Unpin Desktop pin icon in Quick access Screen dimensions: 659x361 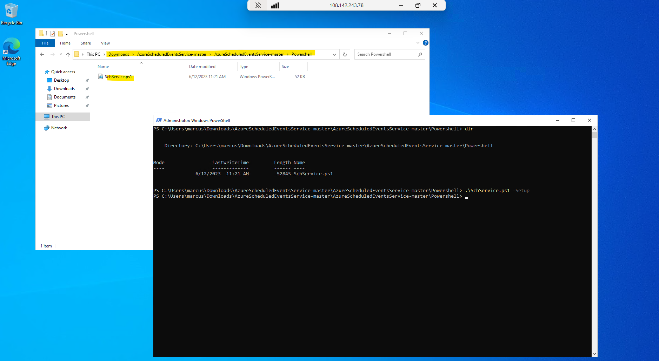click(x=87, y=80)
